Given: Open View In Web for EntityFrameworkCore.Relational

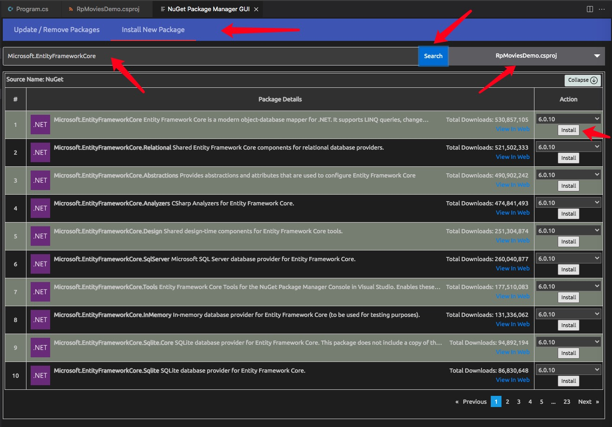Looking at the screenshot, I should [x=513, y=157].
